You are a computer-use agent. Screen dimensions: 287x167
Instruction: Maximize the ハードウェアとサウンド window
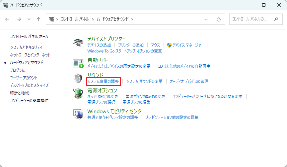point(264,5)
